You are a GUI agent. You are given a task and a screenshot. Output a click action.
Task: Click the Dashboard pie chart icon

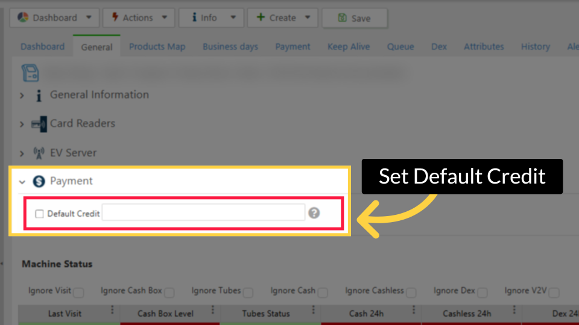point(23,17)
